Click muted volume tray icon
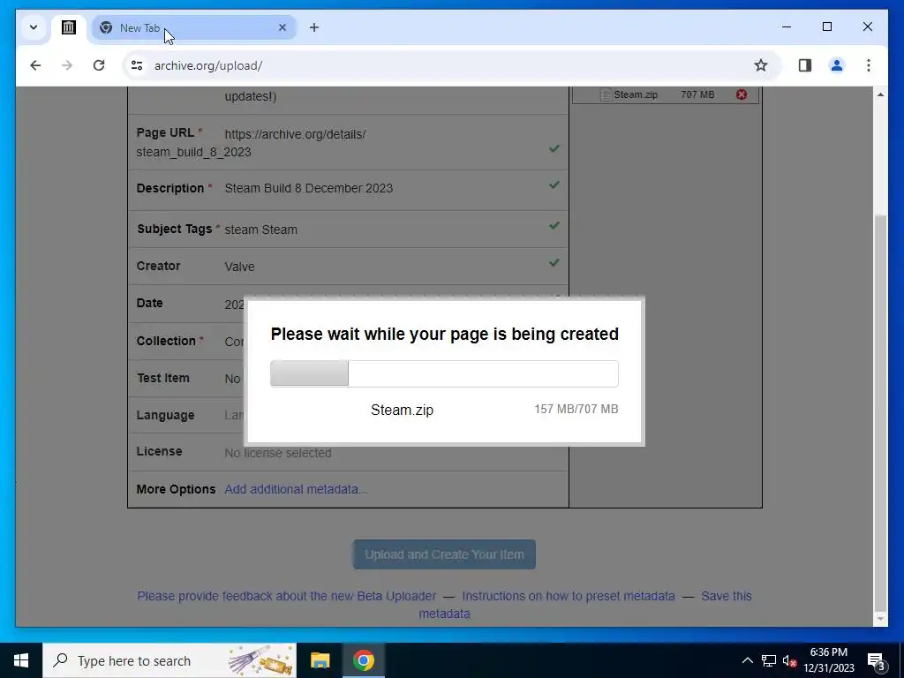Screen dimensions: 904x678 point(789,660)
